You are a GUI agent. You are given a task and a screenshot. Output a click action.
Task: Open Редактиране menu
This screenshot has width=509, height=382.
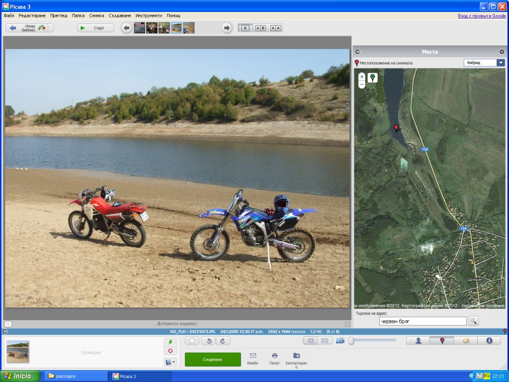click(x=32, y=15)
